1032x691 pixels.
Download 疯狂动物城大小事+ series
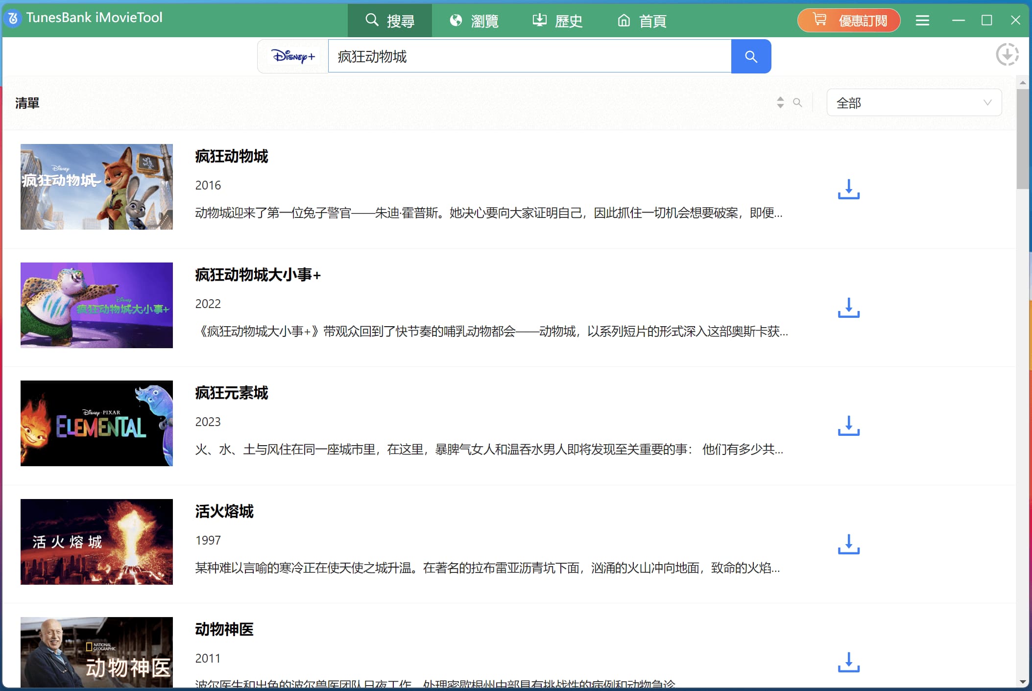pyautogui.click(x=848, y=308)
